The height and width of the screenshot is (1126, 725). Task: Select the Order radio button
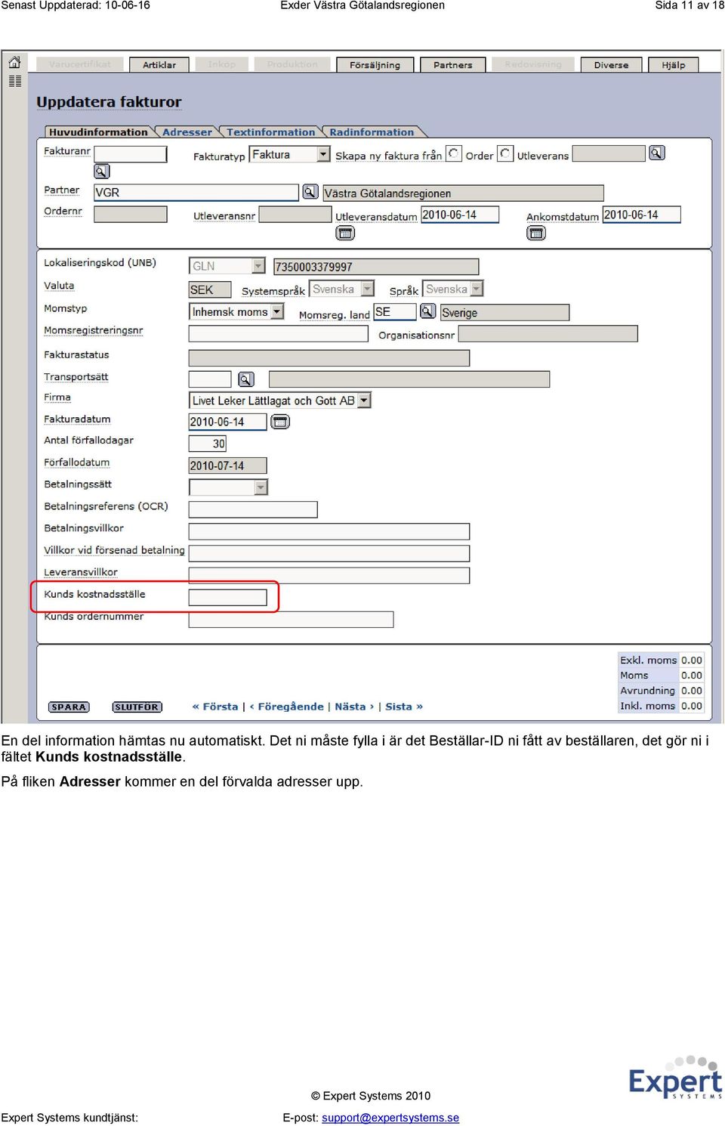pos(454,153)
